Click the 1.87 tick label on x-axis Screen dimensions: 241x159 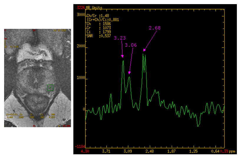tap(171, 151)
